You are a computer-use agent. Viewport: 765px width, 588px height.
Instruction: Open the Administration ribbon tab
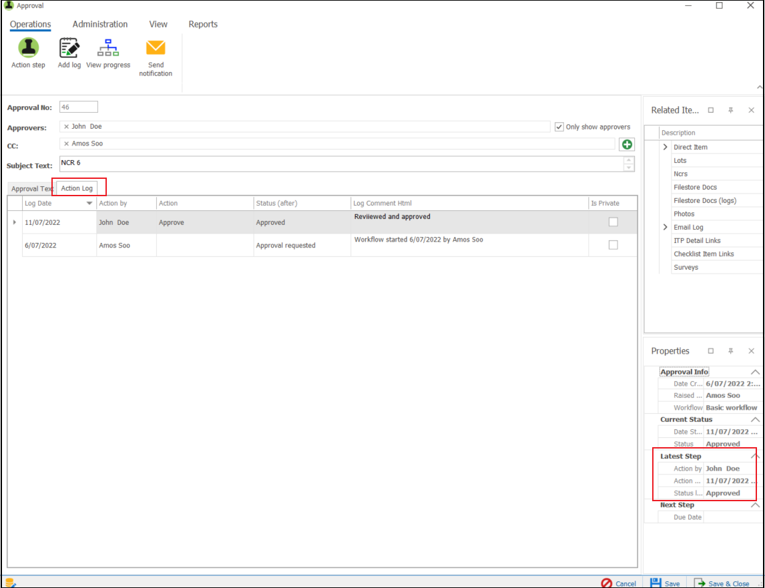[x=100, y=24]
